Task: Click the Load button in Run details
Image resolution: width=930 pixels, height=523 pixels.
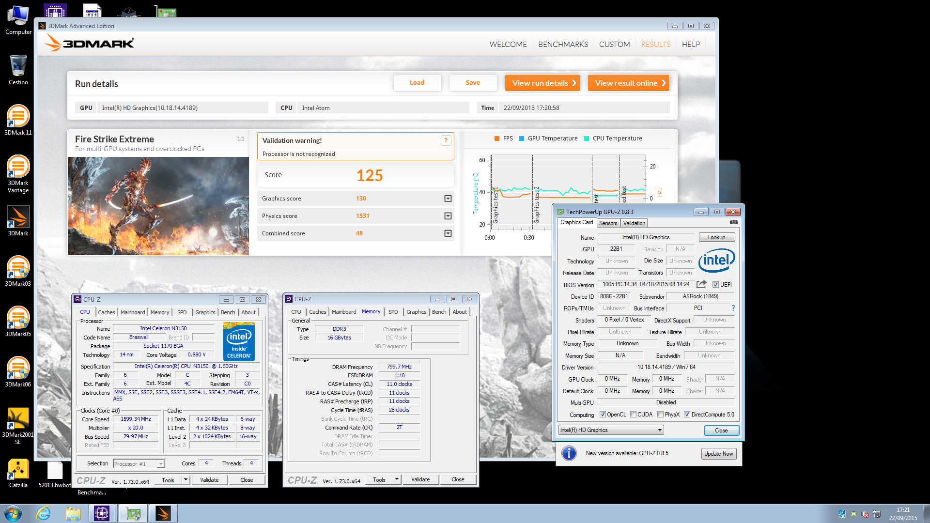Action: [417, 83]
